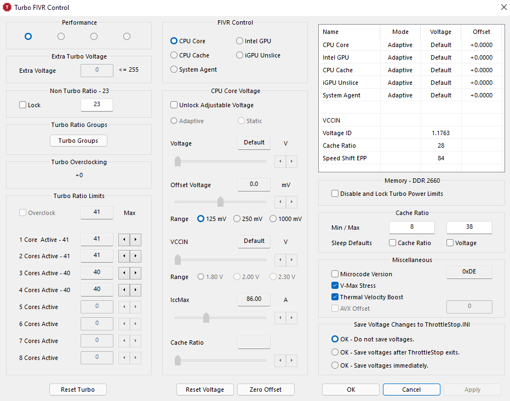Select Save voltages immediately option
Image resolution: width=510 pixels, height=401 pixels.
coord(335,365)
